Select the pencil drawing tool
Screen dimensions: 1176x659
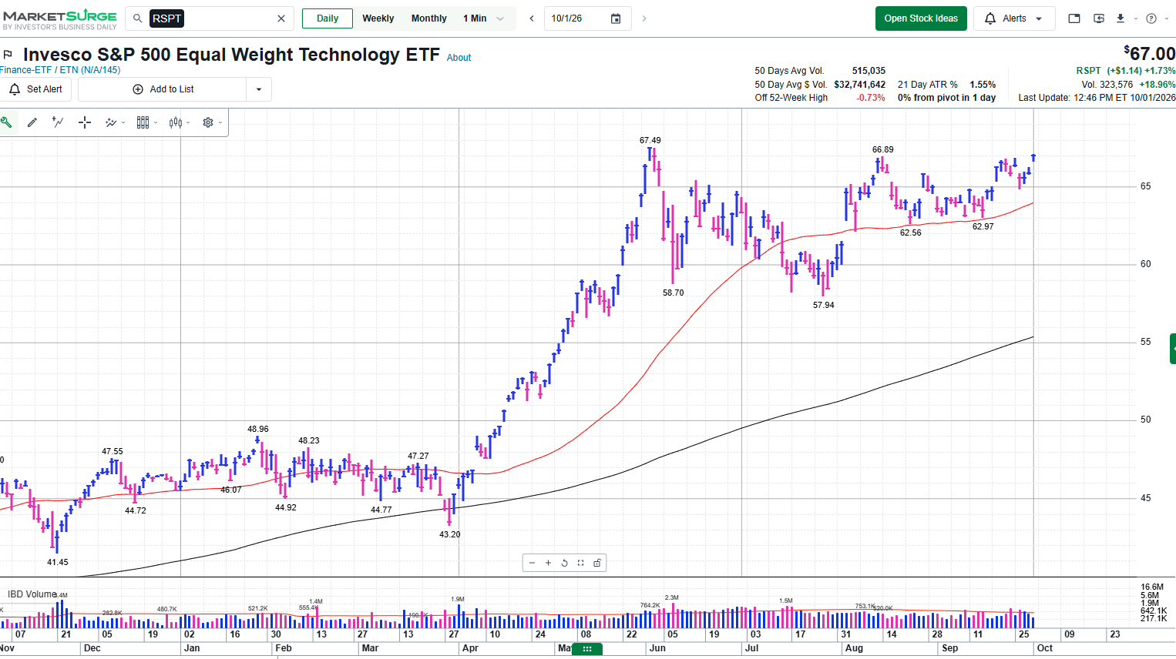(32, 122)
